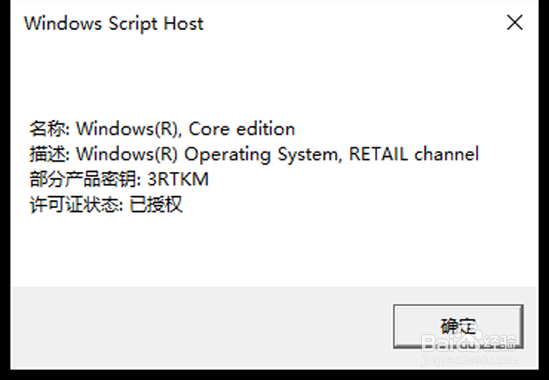Viewport: 549px width, 380px height.
Task: Click the 确定 (OK) button
Action: point(457,326)
